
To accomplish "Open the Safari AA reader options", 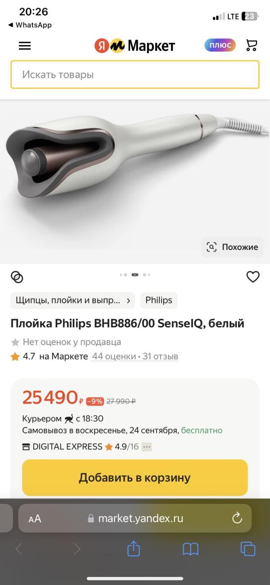I will pyautogui.click(x=35, y=519).
